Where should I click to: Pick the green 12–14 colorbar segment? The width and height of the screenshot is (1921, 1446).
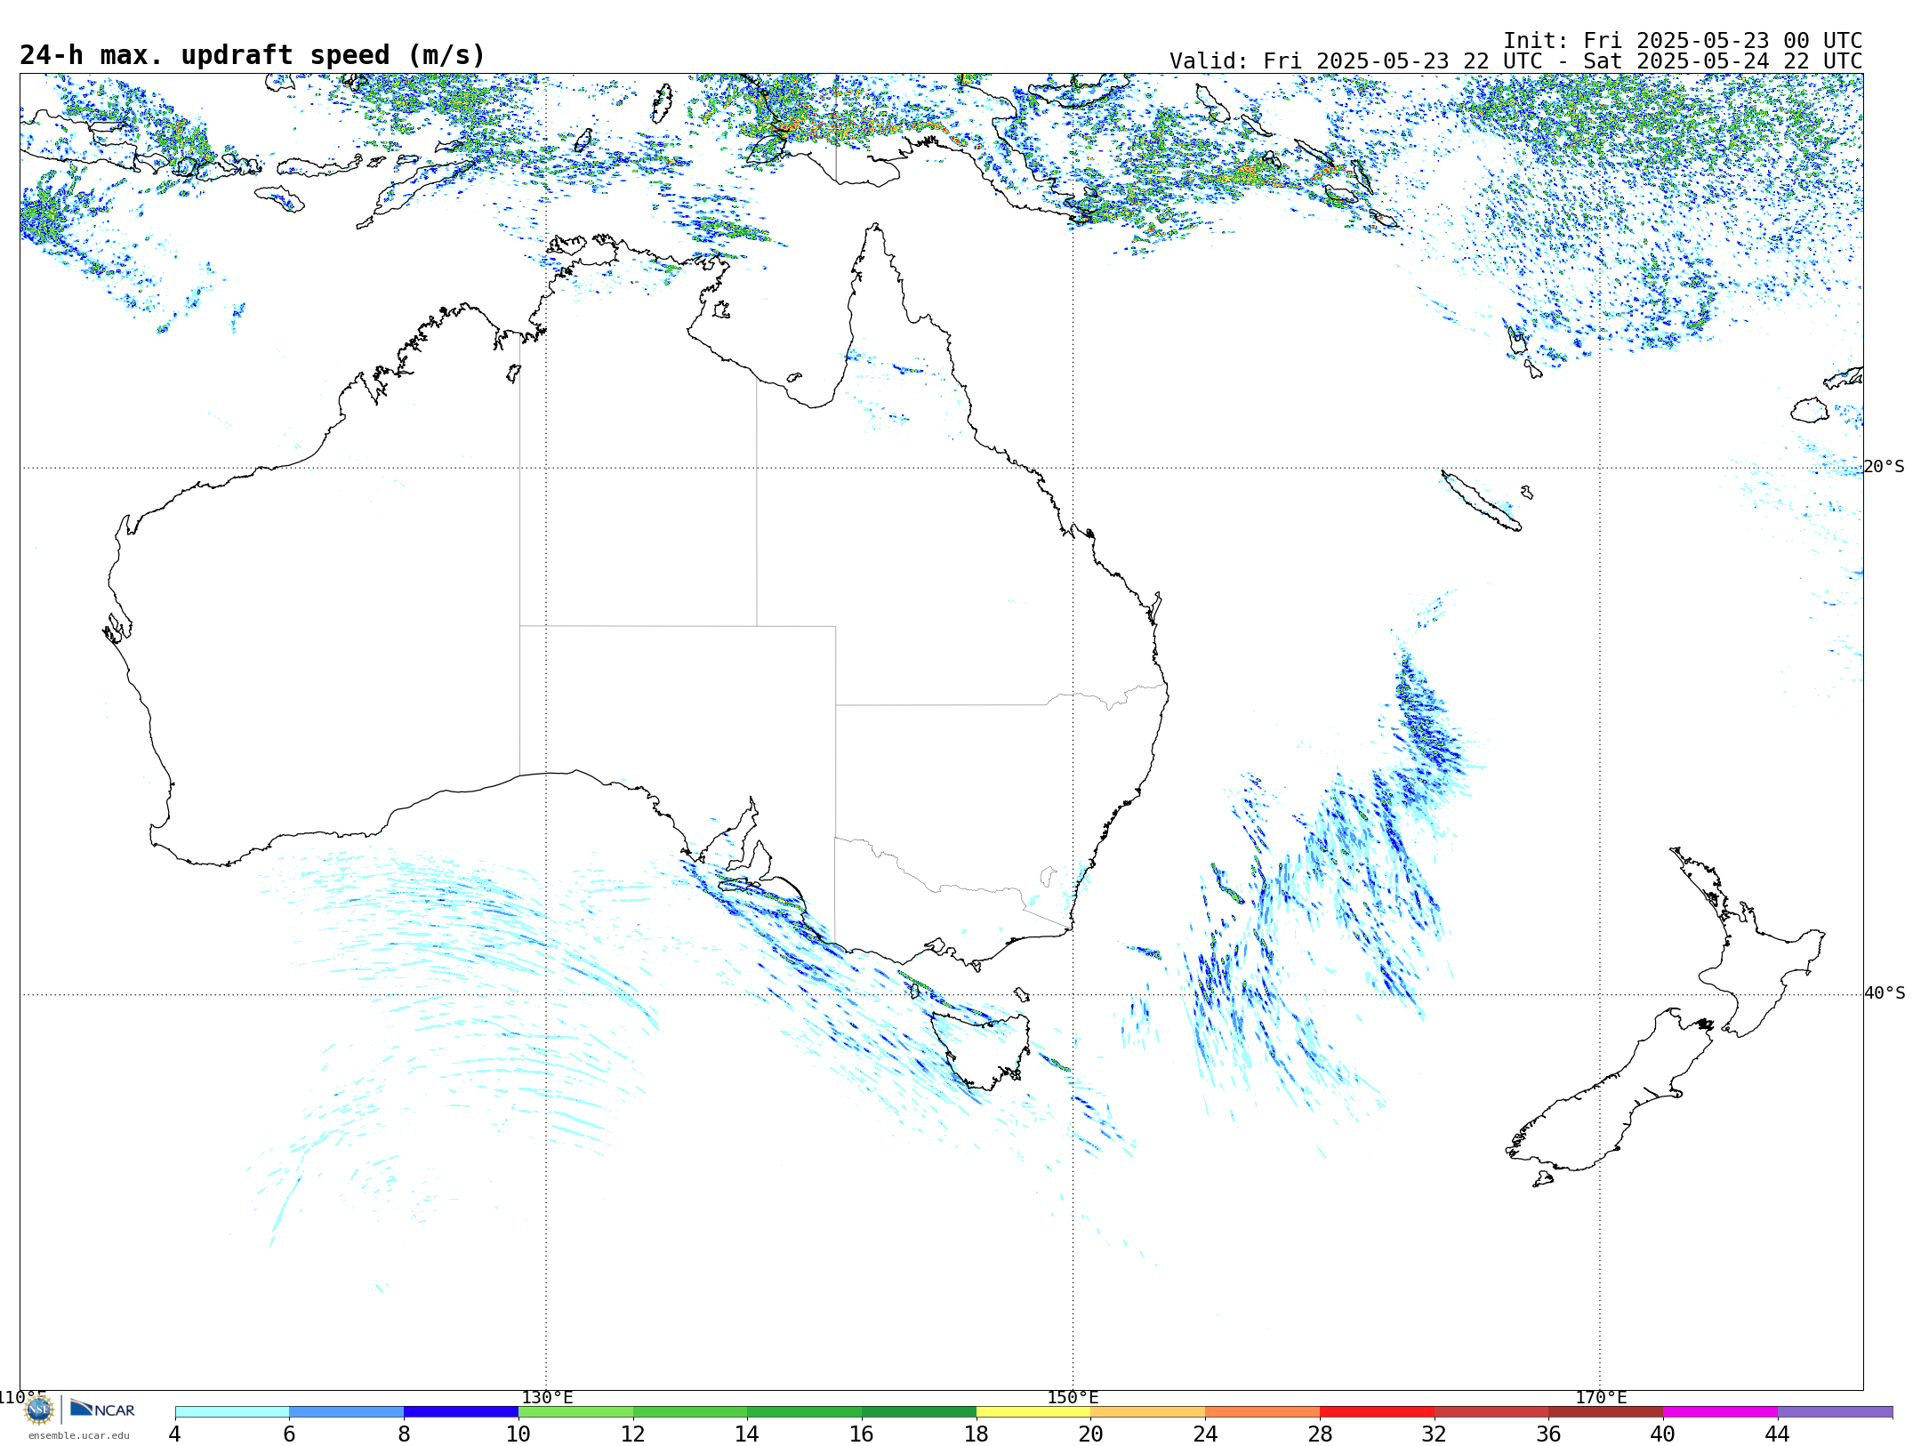tap(690, 1412)
